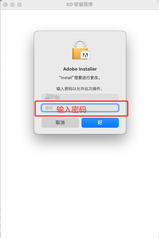This screenshot has width=159, height=238.
Task: Click the title bar of installer window
Action: point(79,5)
